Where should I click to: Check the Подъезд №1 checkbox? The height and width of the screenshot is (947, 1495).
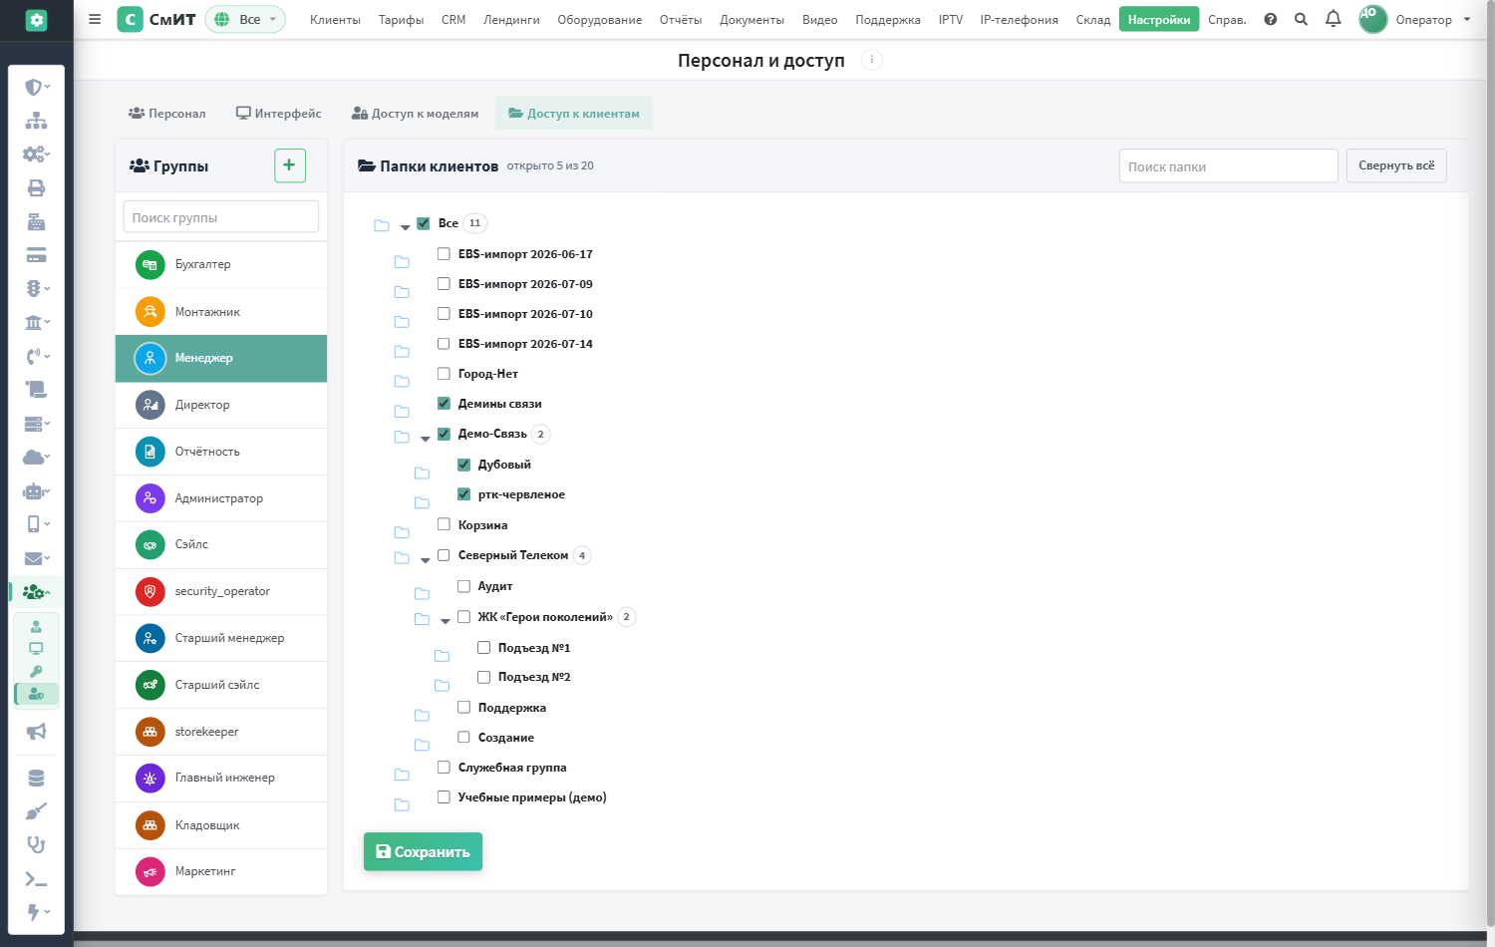(483, 647)
